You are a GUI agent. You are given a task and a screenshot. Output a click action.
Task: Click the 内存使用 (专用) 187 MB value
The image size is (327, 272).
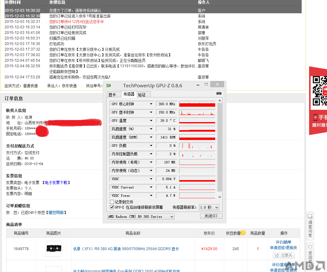(167, 162)
